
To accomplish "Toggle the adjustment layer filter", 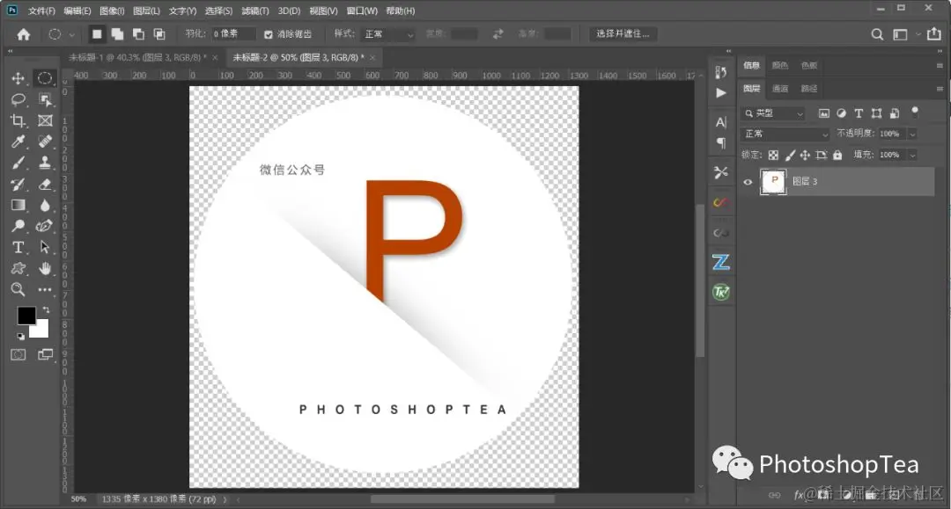I will (x=841, y=113).
